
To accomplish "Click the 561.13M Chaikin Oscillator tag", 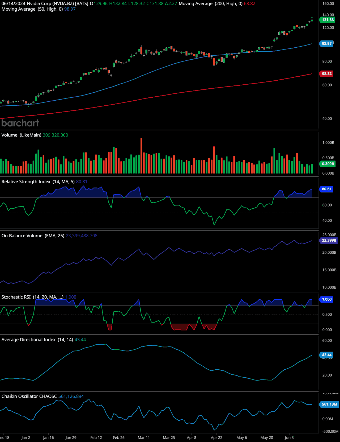I will click(329, 404).
